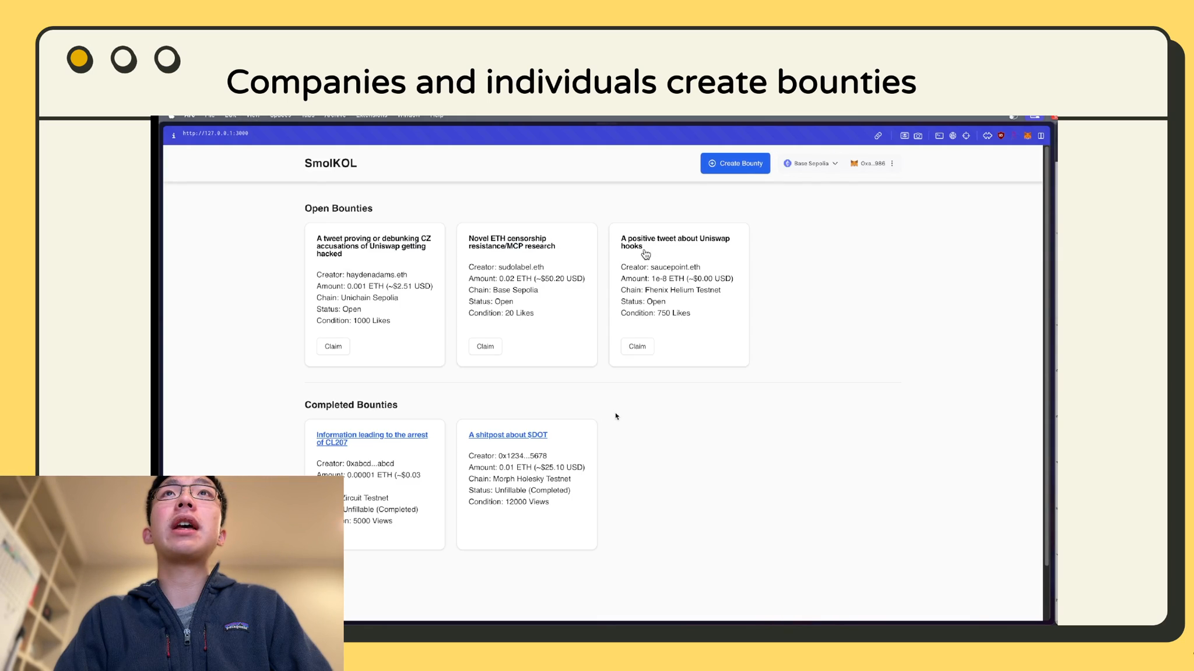Click 'Status: Unfillable (Completed)' in $DOT card
The width and height of the screenshot is (1194, 671).
[x=519, y=490]
